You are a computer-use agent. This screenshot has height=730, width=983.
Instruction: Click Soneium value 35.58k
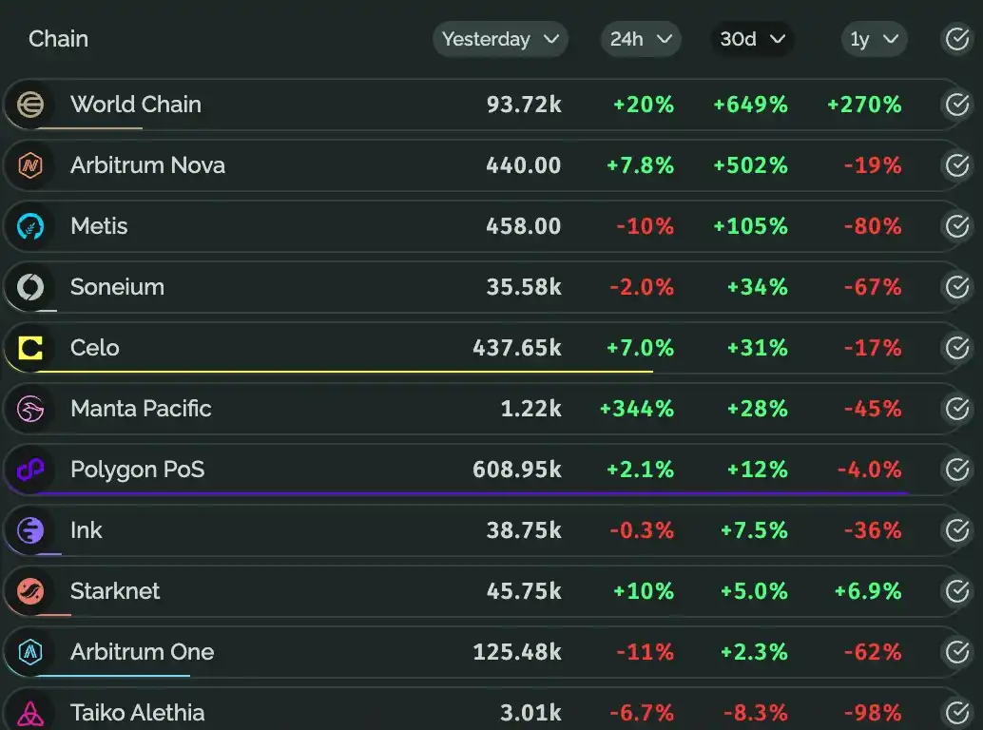click(x=524, y=286)
